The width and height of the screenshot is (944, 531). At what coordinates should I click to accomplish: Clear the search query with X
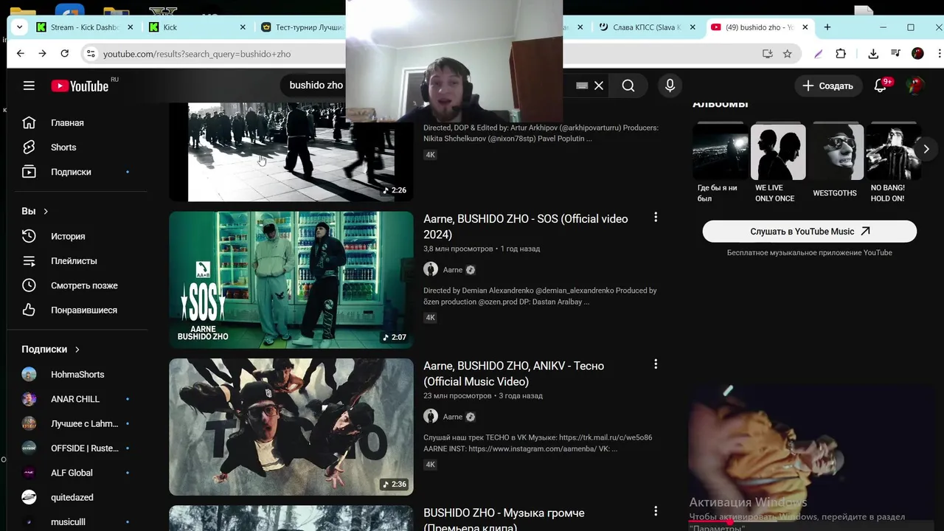coord(599,86)
